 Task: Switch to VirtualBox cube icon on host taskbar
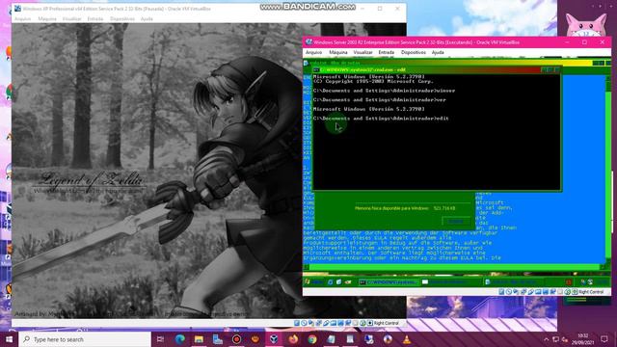click(x=274, y=339)
